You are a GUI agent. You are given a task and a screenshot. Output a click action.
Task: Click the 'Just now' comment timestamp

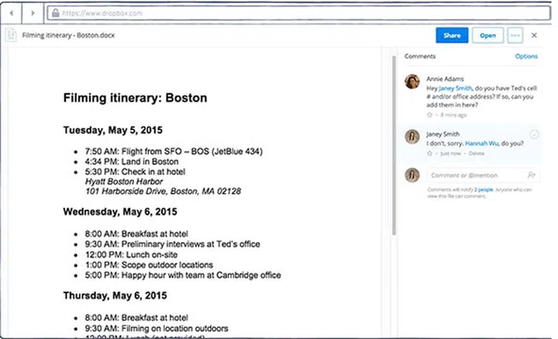(x=450, y=153)
